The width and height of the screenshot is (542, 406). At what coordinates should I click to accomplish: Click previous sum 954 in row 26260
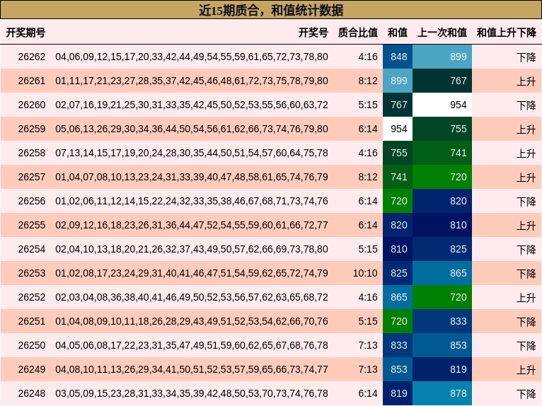pos(442,105)
